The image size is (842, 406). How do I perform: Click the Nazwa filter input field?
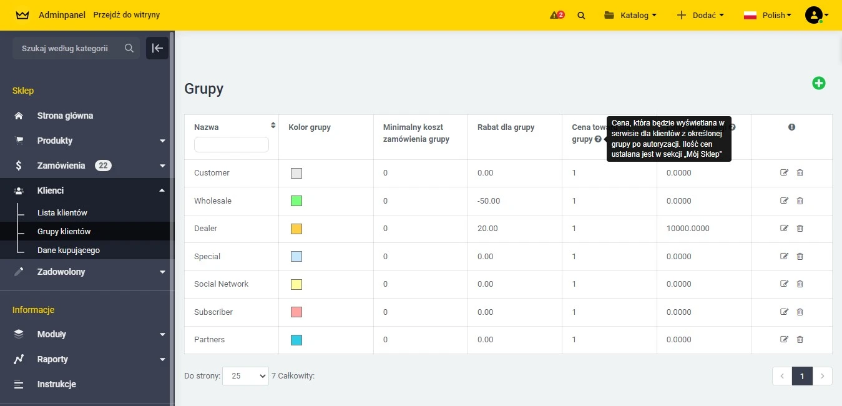pyautogui.click(x=231, y=145)
